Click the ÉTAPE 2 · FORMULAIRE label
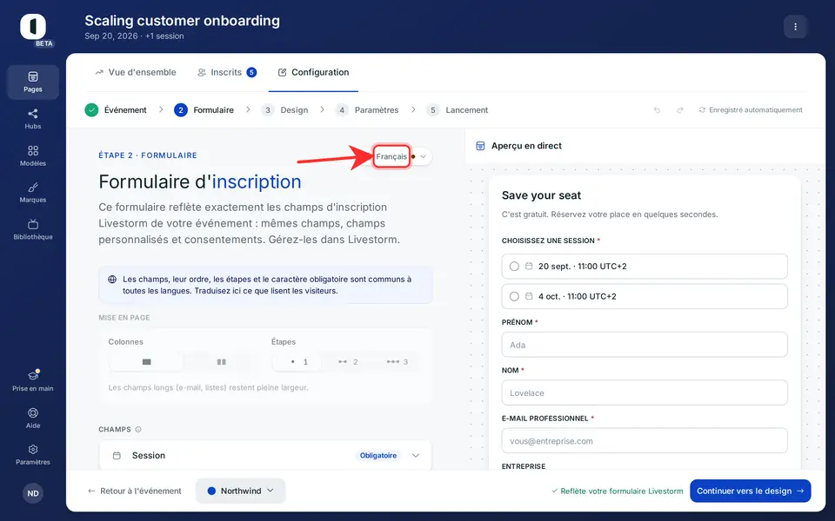This screenshot has width=835, height=521. coord(148,155)
